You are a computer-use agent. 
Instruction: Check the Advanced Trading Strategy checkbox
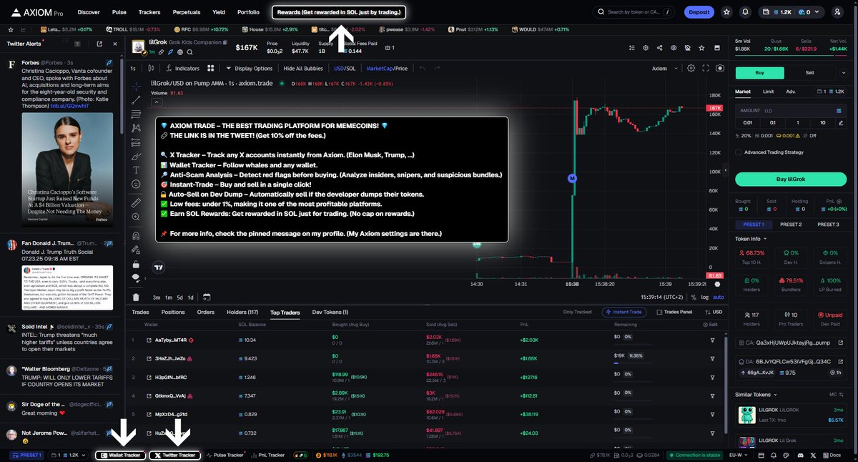[x=739, y=152]
